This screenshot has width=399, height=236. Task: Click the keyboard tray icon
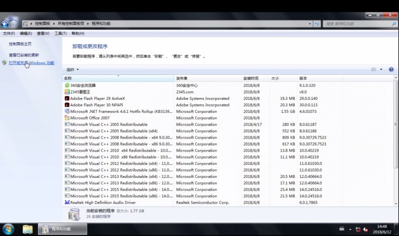coord(342,229)
